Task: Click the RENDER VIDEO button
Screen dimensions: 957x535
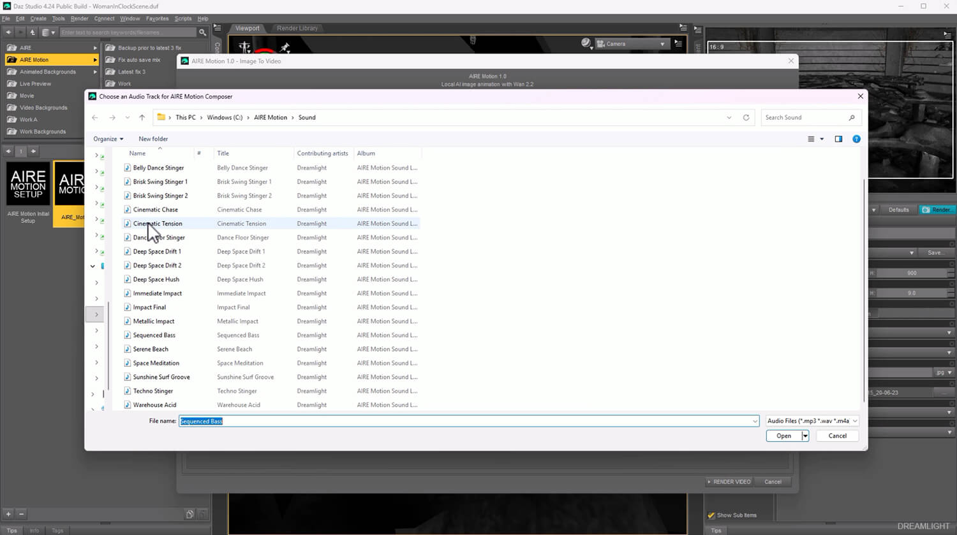Action: tap(729, 481)
